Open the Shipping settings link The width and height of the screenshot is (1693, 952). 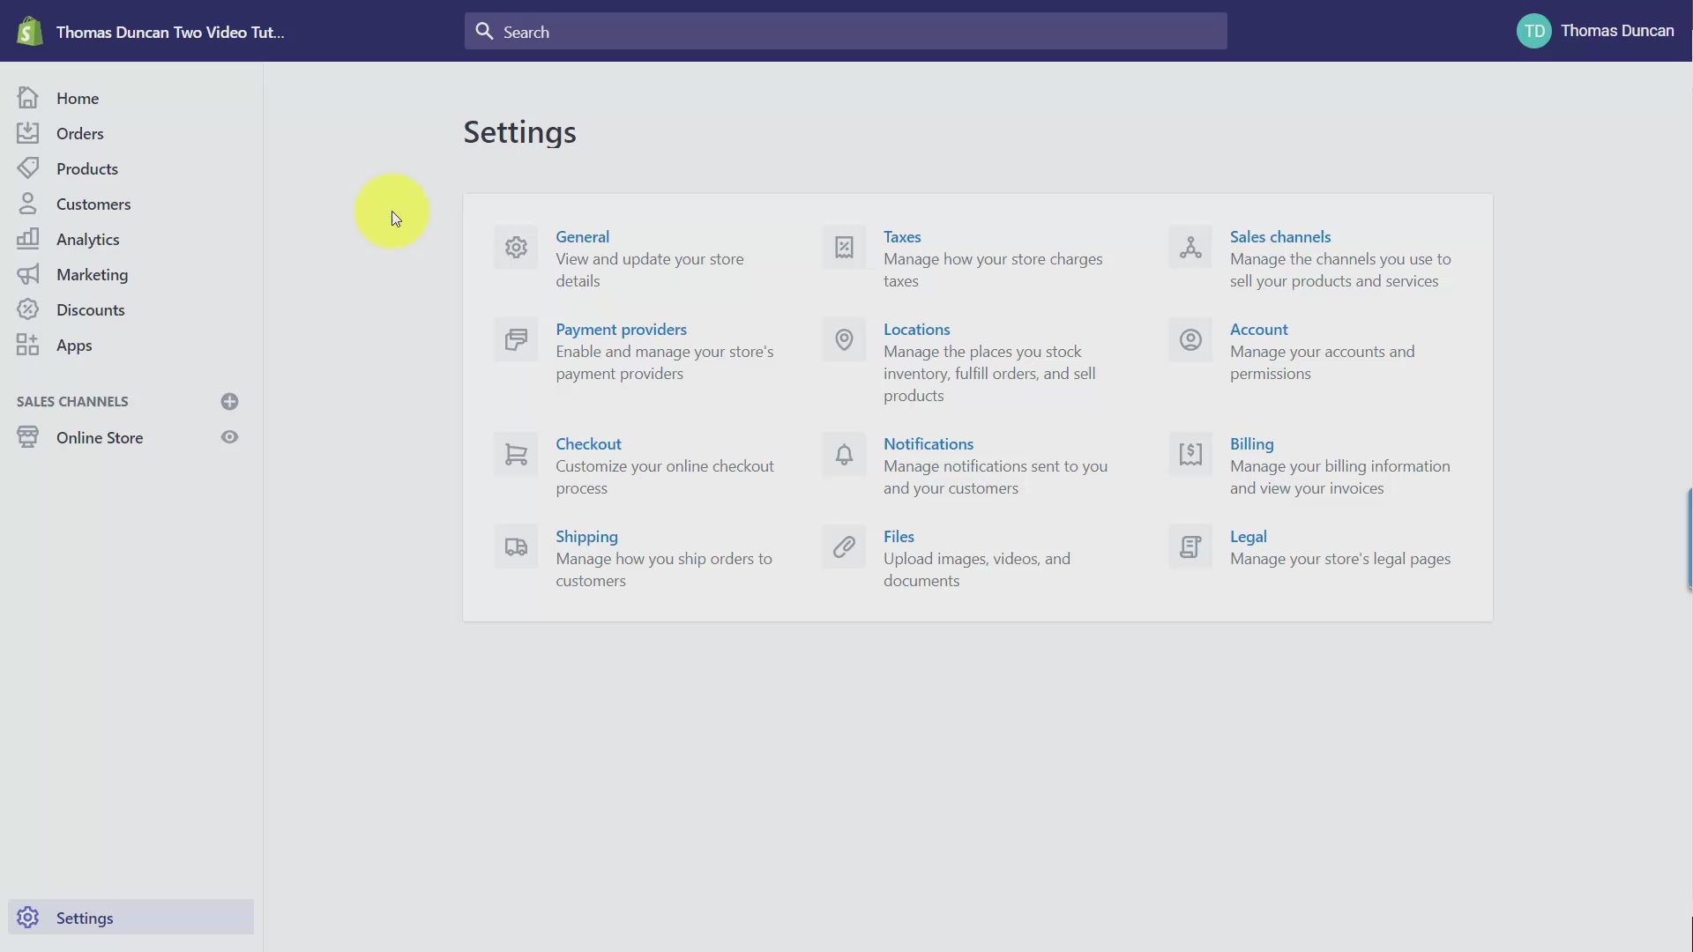coord(586,536)
